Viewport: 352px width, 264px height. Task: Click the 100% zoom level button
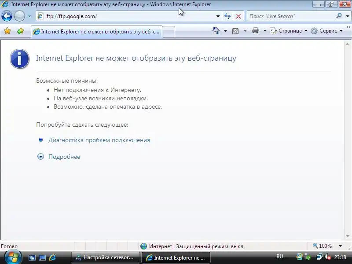(323, 246)
